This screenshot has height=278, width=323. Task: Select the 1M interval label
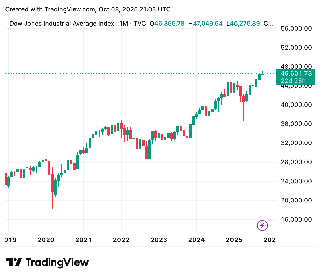(124, 24)
